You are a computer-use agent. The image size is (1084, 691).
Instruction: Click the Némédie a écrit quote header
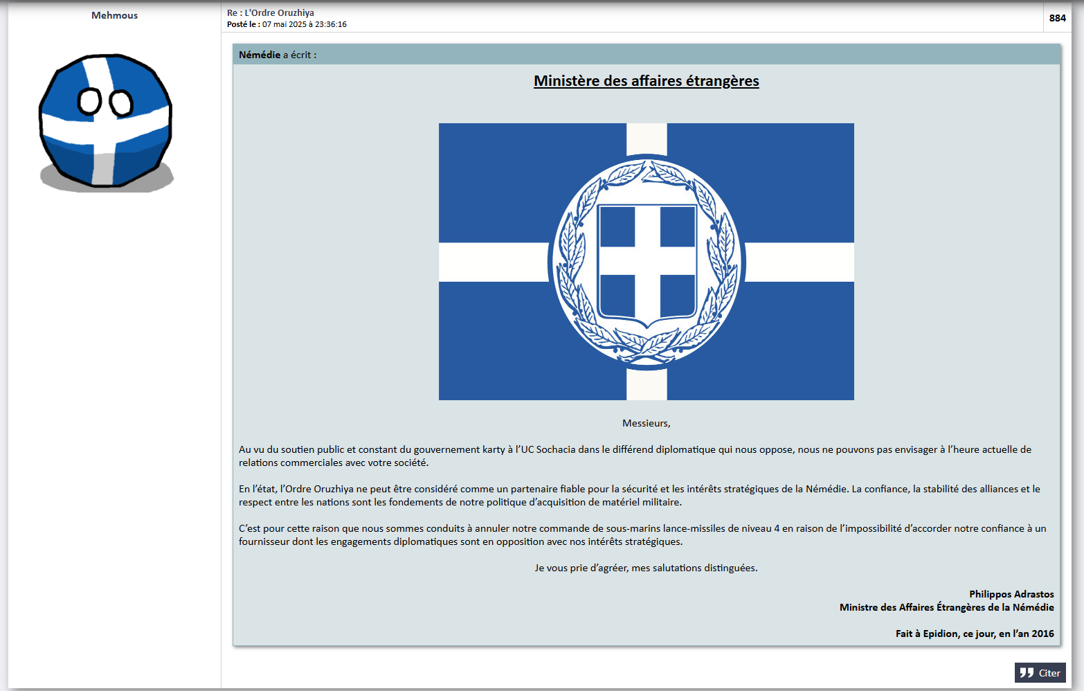(647, 55)
